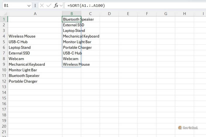Click cell B3 'Laptop Stand'

tap(72, 31)
